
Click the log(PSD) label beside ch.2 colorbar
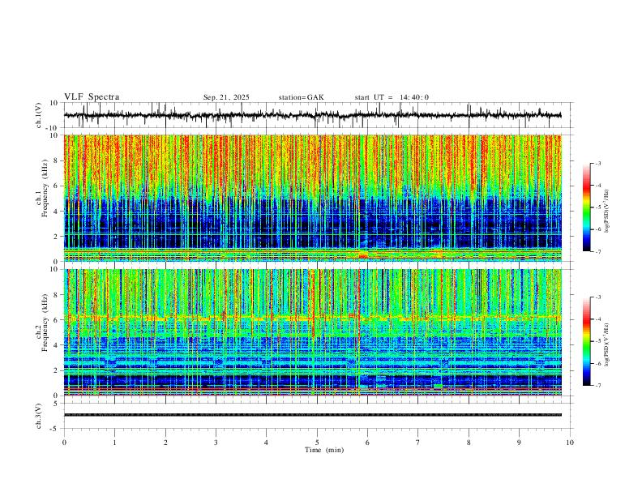[606, 344]
